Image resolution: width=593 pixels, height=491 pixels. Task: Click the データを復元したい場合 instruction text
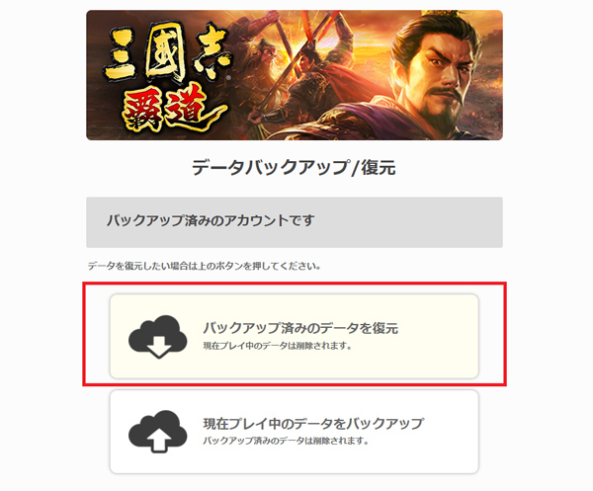pyautogui.click(x=205, y=266)
